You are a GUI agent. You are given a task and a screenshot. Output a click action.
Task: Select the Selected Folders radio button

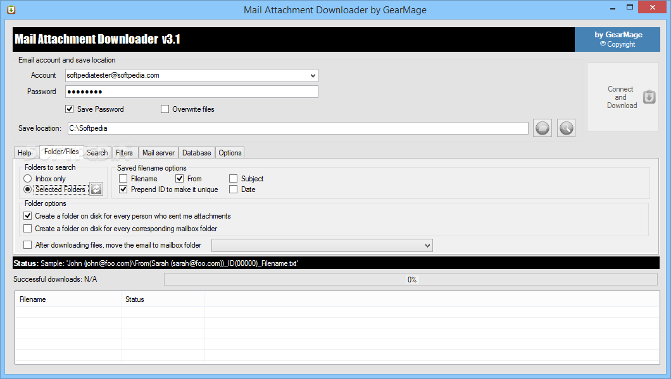click(28, 189)
